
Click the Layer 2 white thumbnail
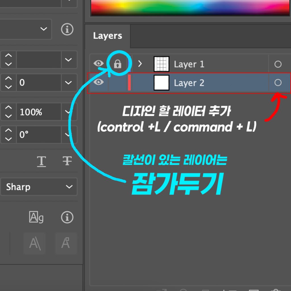pyautogui.click(x=161, y=83)
